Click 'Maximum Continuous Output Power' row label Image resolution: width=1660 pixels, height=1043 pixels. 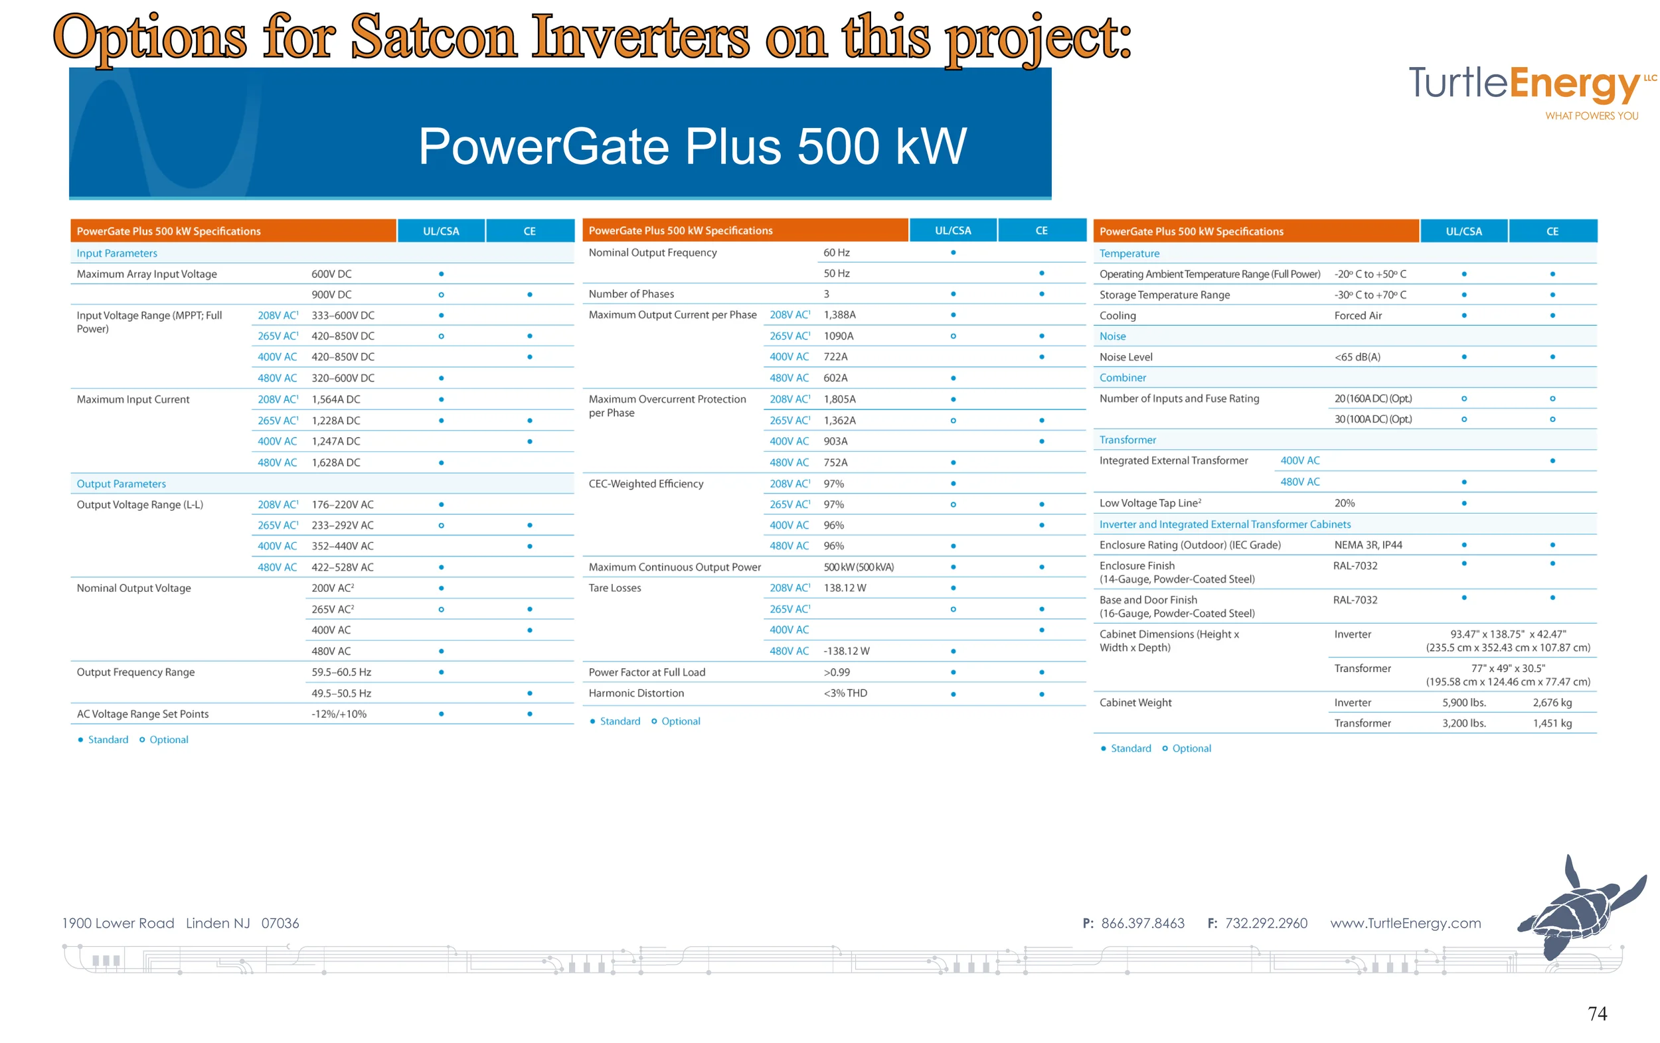[674, 568]
